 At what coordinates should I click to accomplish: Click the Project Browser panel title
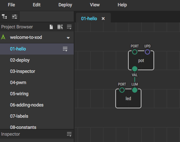17,27
